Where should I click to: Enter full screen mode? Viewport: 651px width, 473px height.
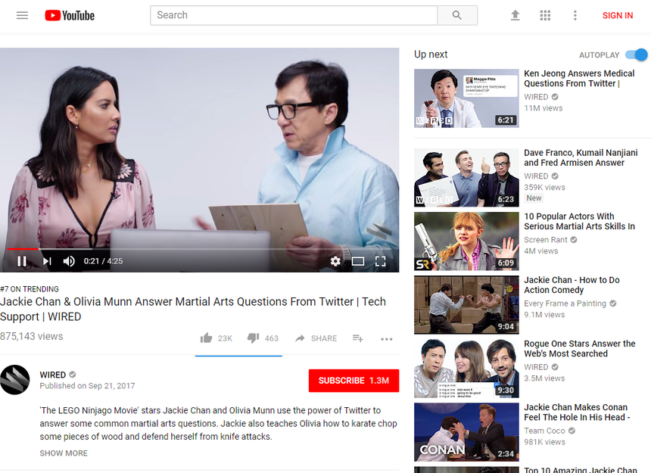(380, 261)
